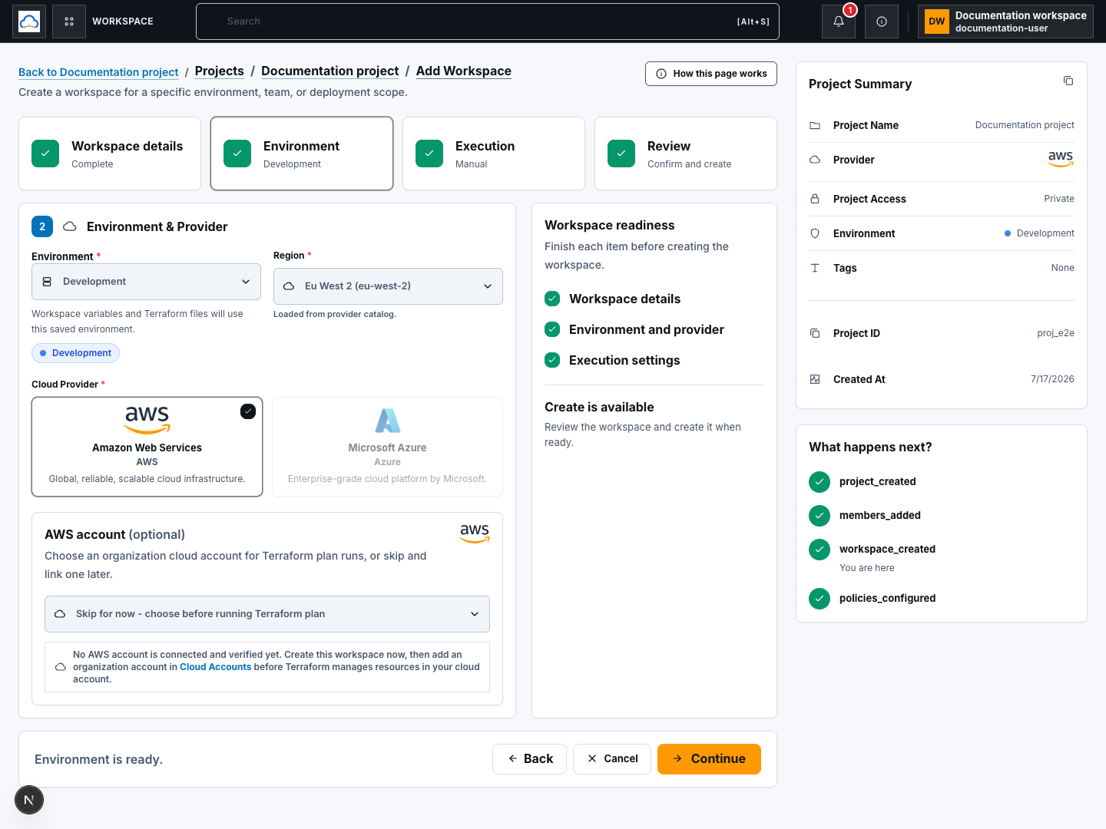Click the shield icon beside Environment row
This screenshot has width=1106, height=829.
815,233
